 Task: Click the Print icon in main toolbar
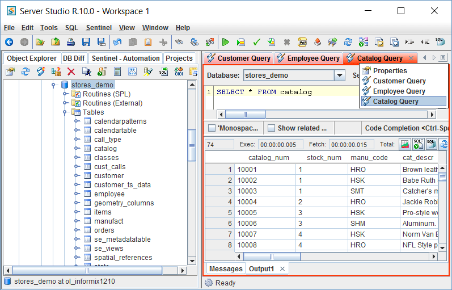(x=71, y=42)
